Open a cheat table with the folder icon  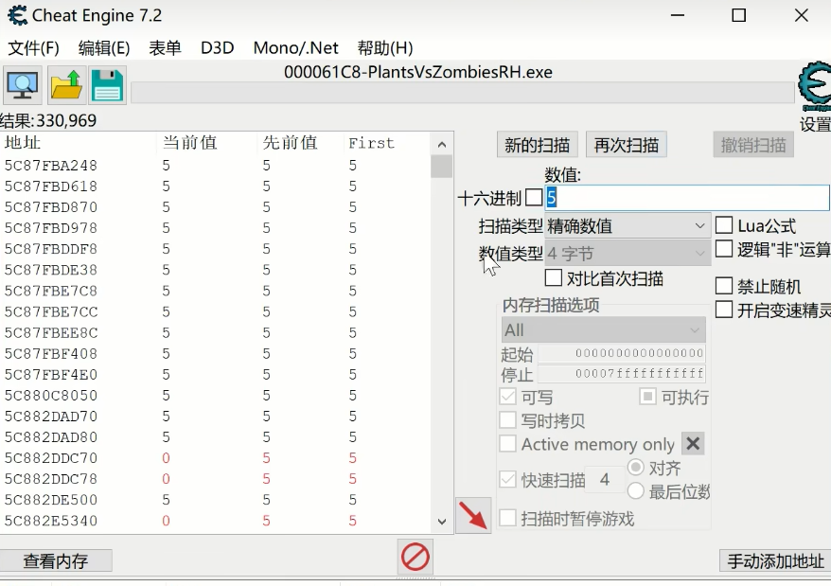point(66,85)
